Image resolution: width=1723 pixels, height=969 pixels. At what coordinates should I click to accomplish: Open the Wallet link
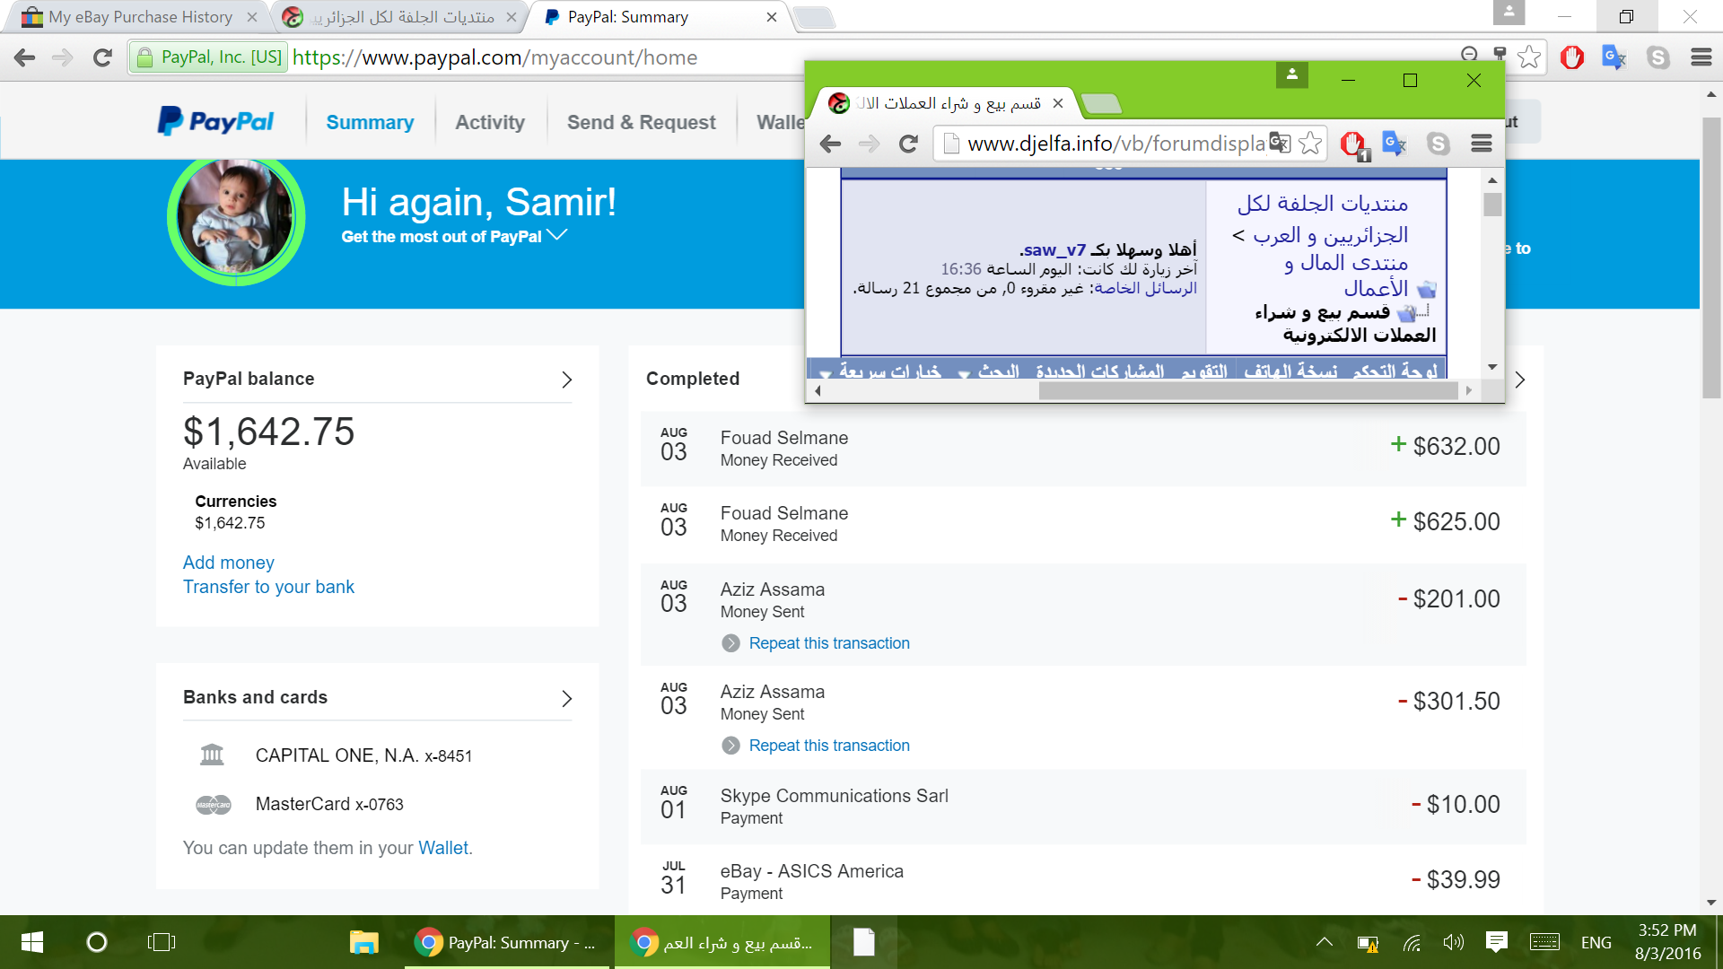443,848
